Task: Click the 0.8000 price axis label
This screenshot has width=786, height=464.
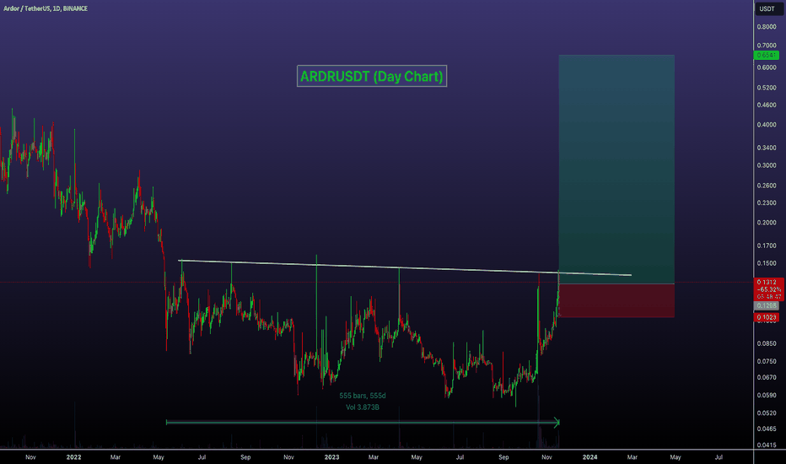Action: click(x=767, y=27)
